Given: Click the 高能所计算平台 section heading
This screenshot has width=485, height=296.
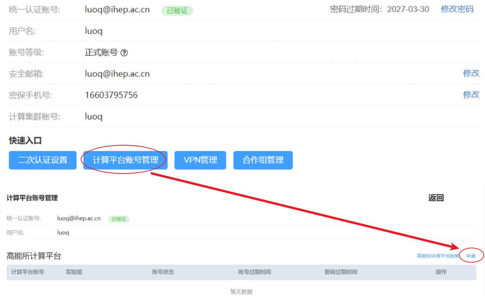Looking at the screenshot, I should [x=34, y=256].
